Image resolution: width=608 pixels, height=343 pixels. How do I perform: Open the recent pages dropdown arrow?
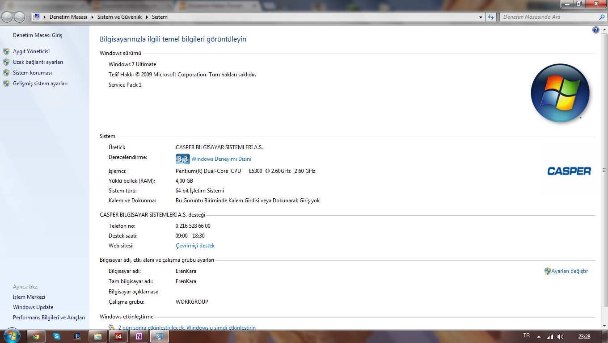[28, 17]
